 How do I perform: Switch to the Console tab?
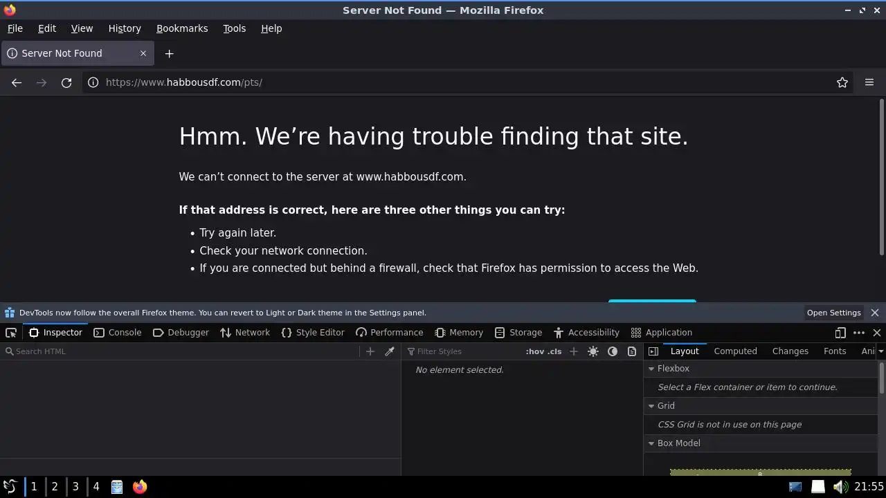(x=118, y=333)
